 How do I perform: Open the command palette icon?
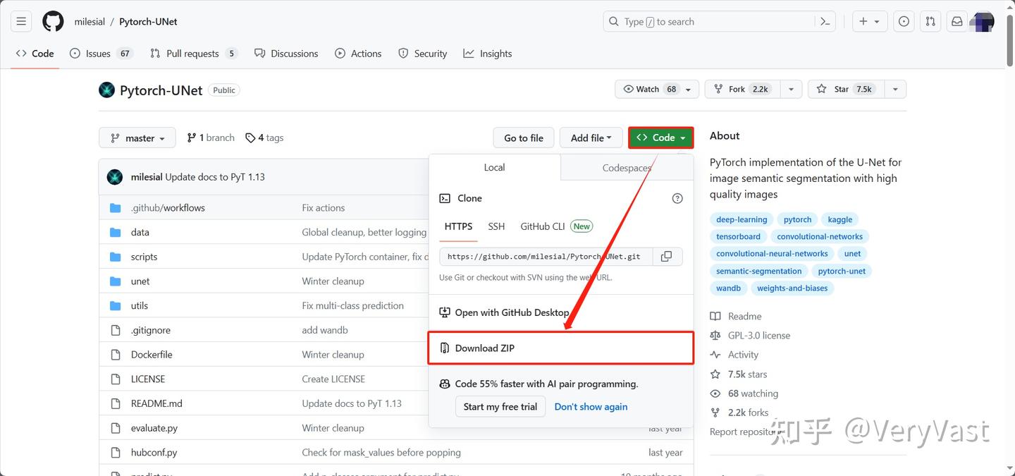pos(825,22)
